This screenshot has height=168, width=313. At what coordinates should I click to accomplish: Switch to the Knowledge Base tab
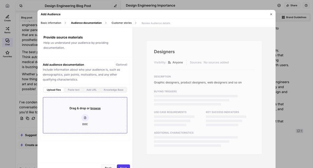coord(113,90)
